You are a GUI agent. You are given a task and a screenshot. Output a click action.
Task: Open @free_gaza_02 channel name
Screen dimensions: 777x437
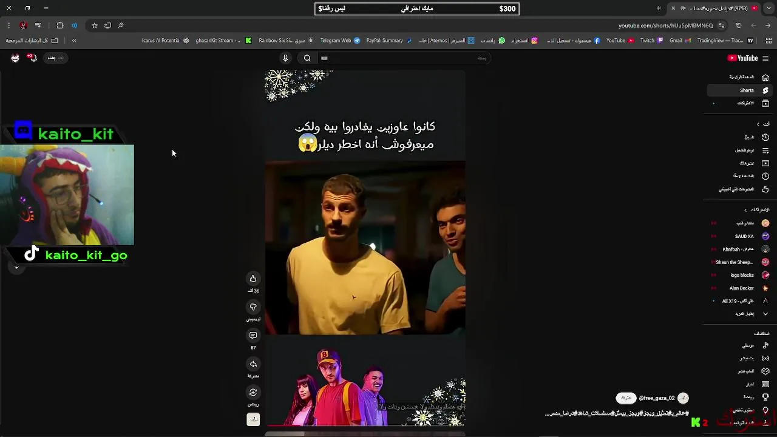(657, 398)
